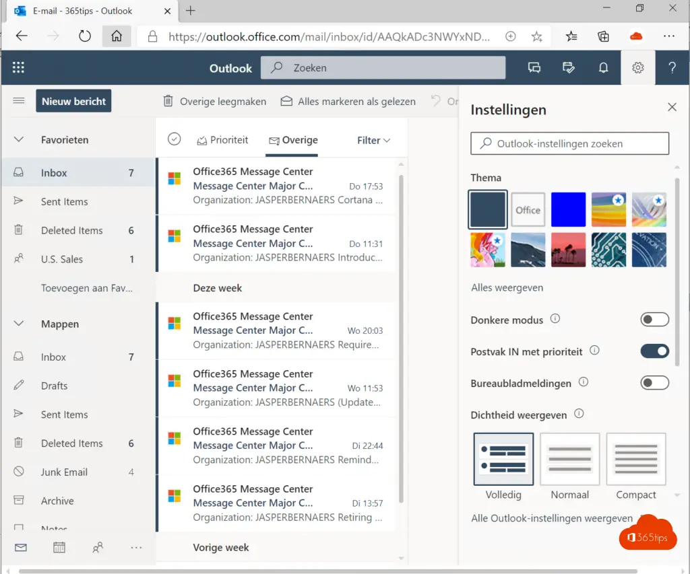Click browser back arrow
690x574 pixels.
22,36
